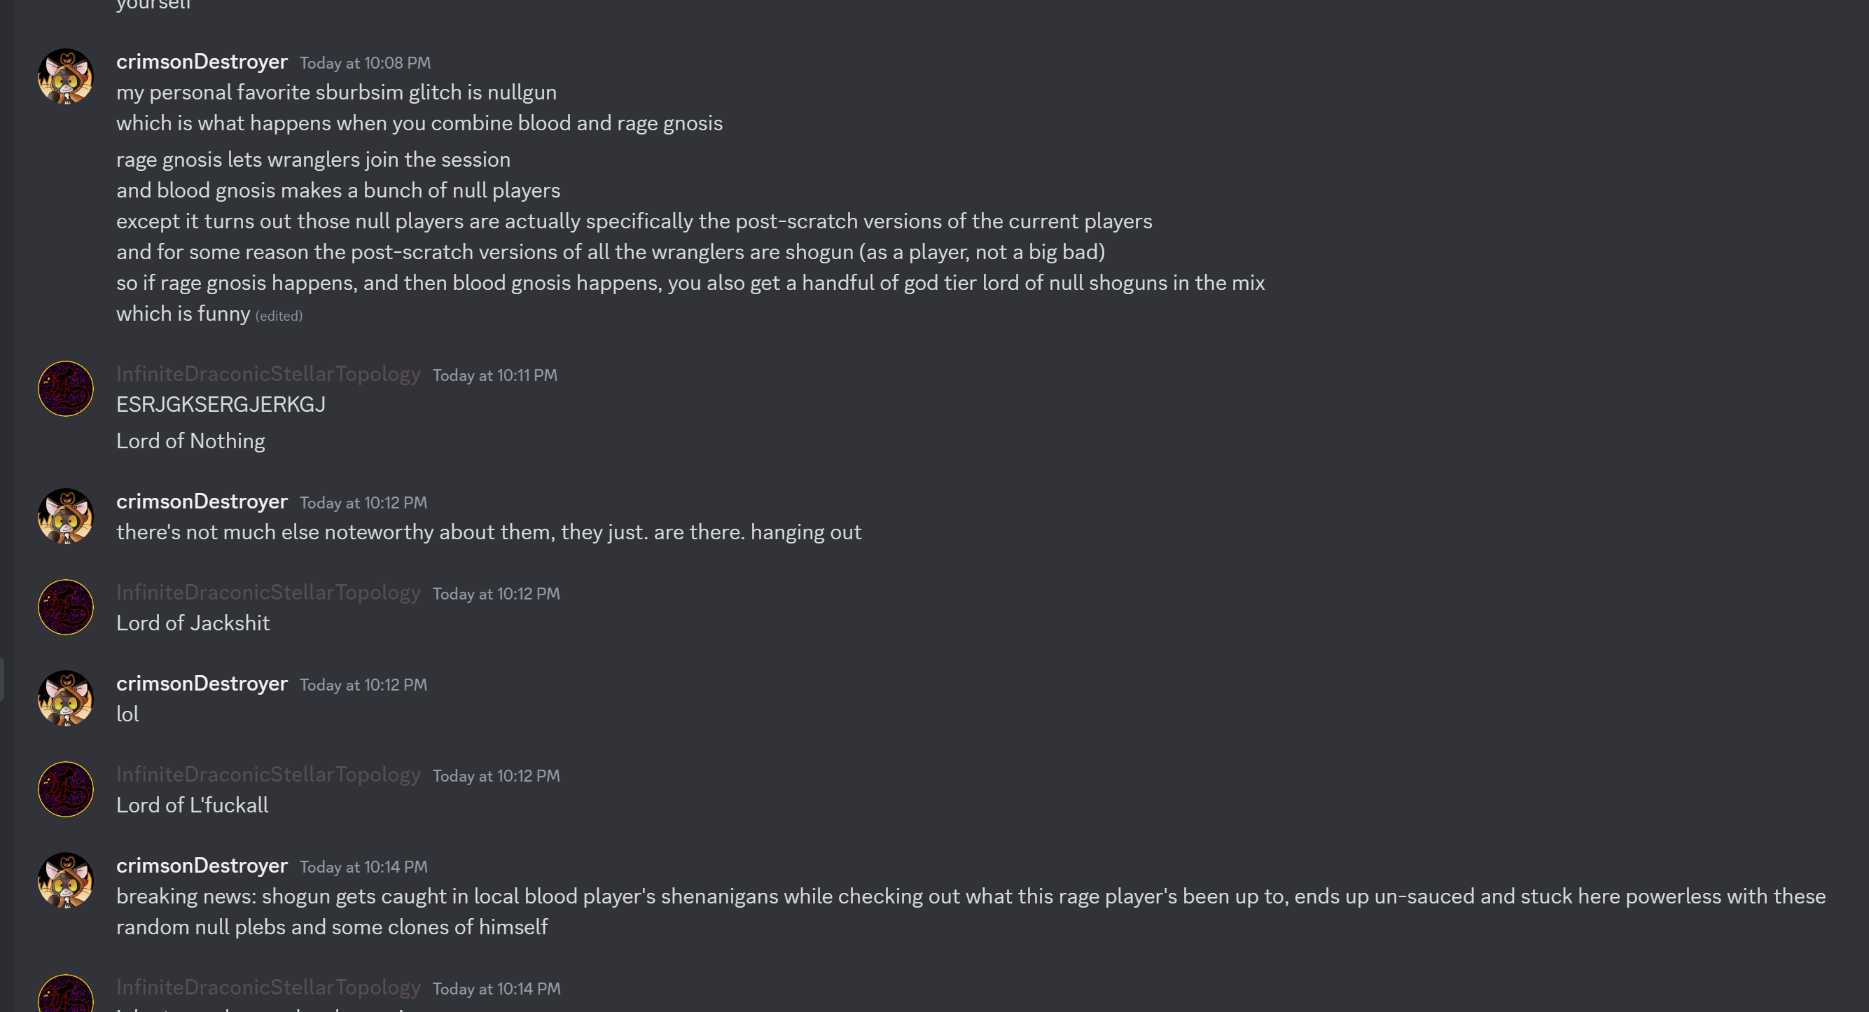This screenshot has height=1012, width=1869.
Task: Click the "rage gnosis lets wranglers join" message line
Action: [x=314, y=160]
